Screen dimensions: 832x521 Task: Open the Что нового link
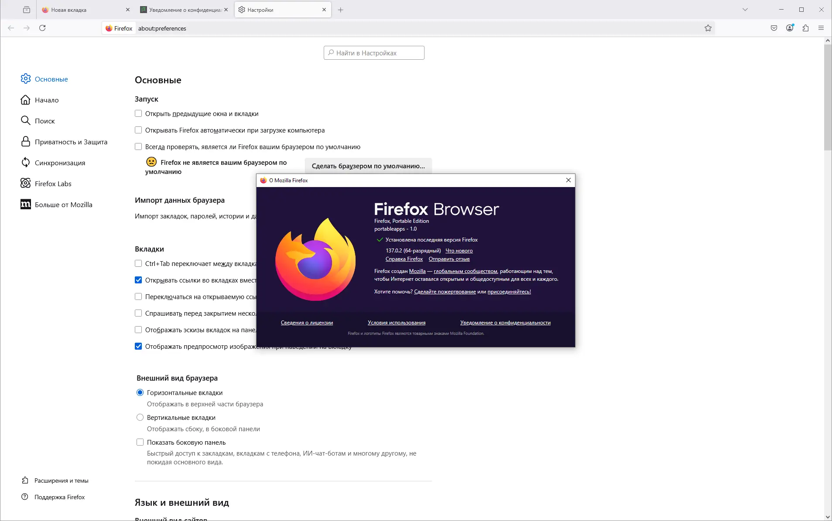click(x=459, y=251)
